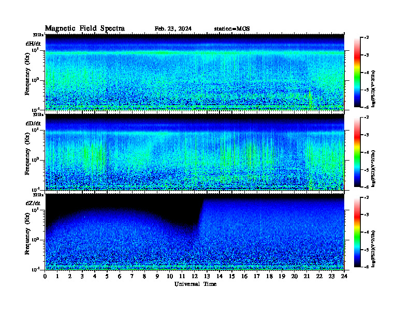Click the date "Feb. 23, 2024"
Viewport: 410px width, 317px height.
pyautogui.click(x=173, y=29)
